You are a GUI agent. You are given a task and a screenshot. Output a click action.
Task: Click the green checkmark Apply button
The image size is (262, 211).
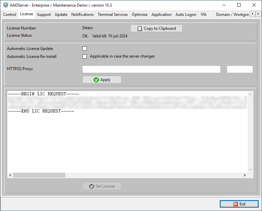[102, 80]
